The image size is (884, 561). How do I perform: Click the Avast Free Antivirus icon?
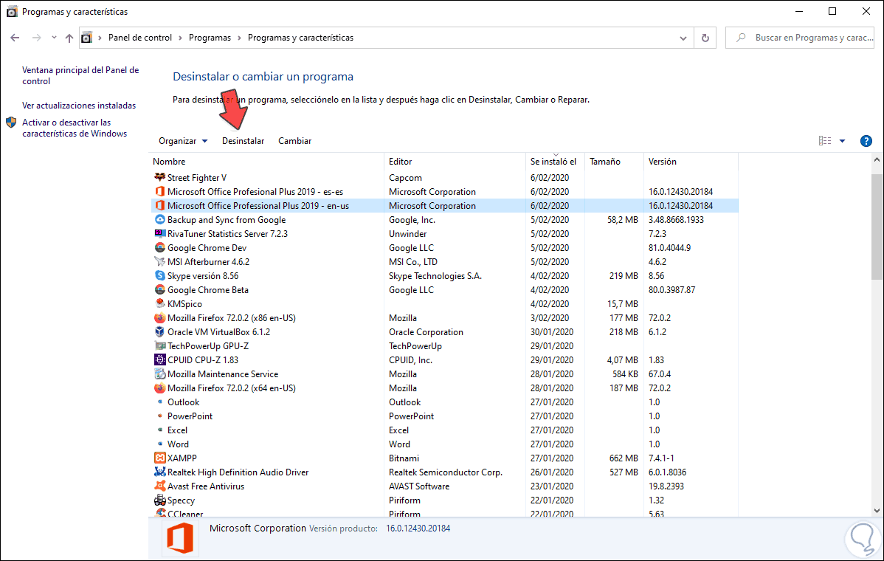coord(159,486)
